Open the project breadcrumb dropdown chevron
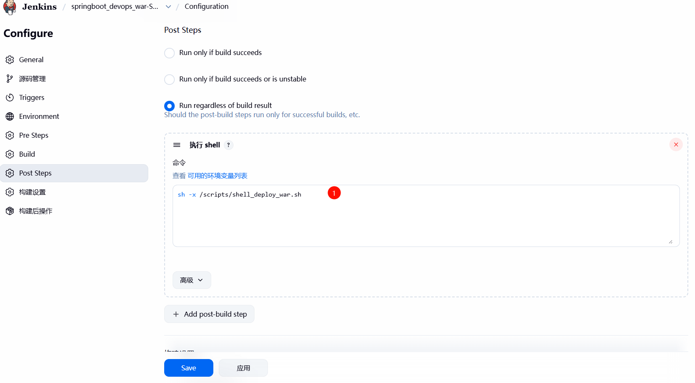 click(168, 7)
